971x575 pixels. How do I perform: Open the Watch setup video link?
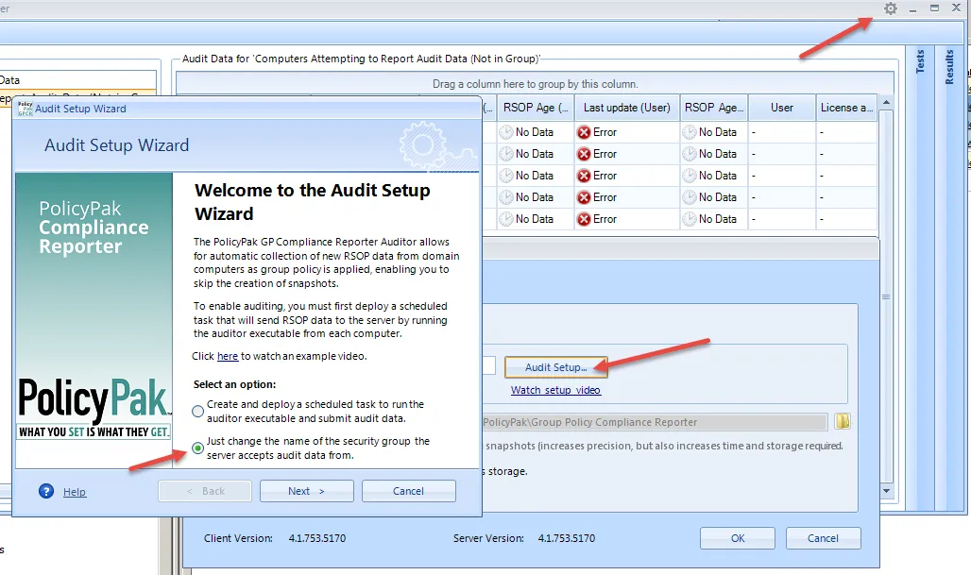pos(556,389)
